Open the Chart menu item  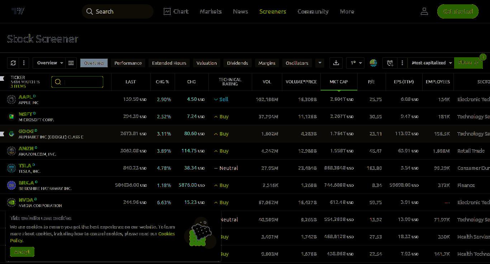tap(176, 11)
